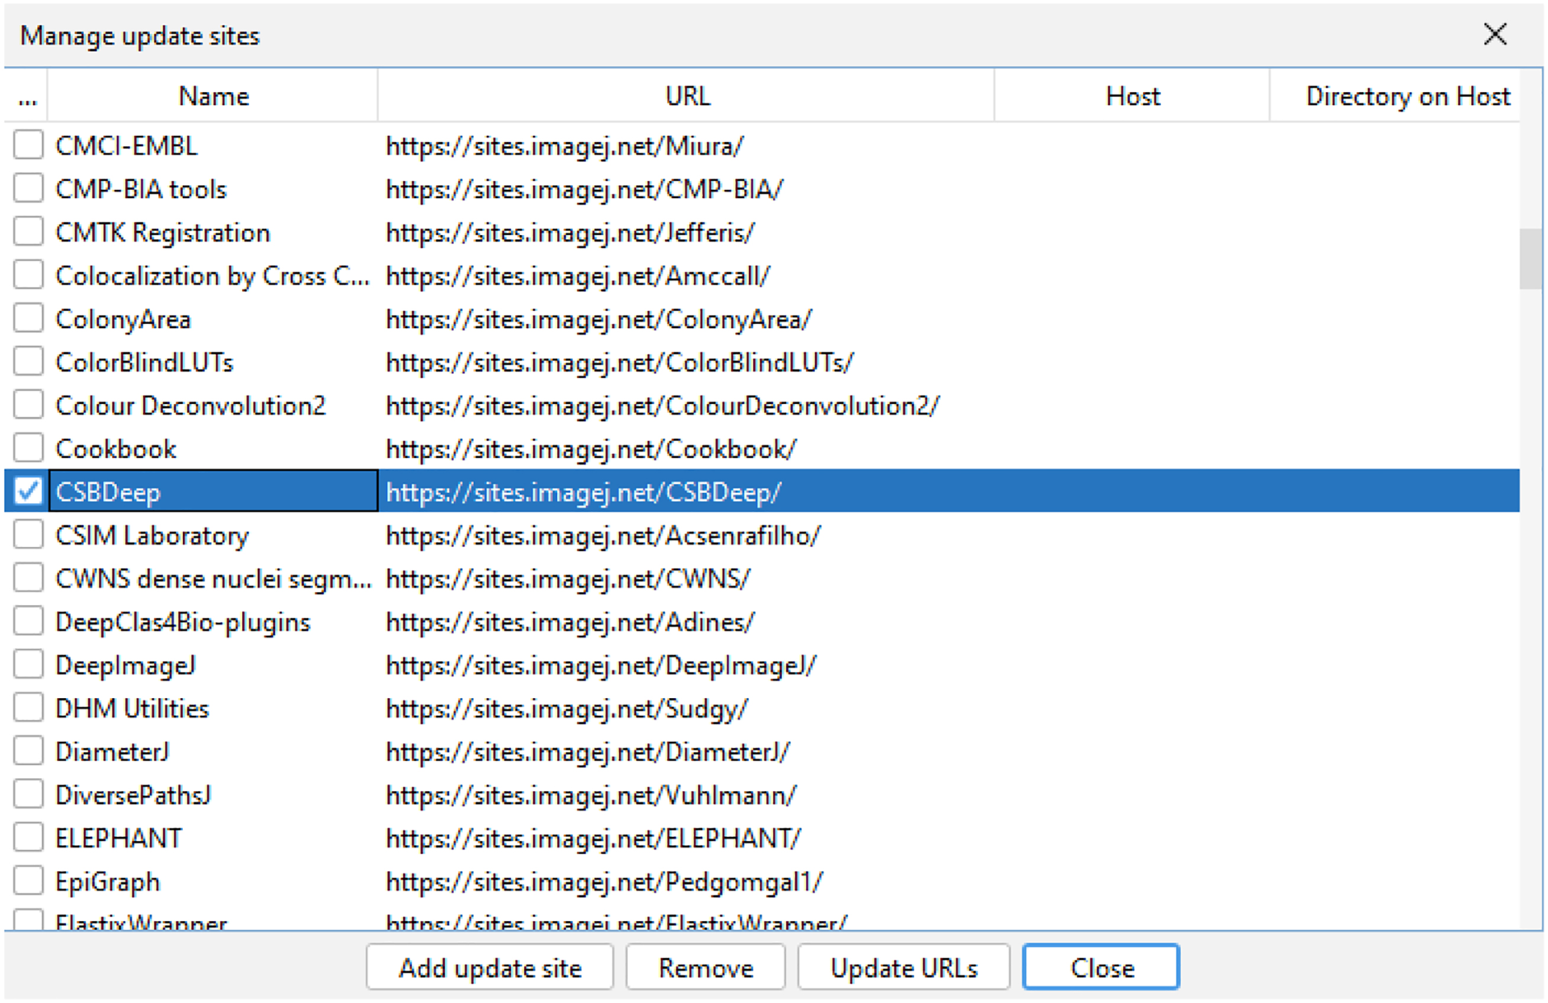Click the vertical scrollbar thumb
Image resolution: width=1548 pixels, height=1003 pixels.
pos(1530,258)
